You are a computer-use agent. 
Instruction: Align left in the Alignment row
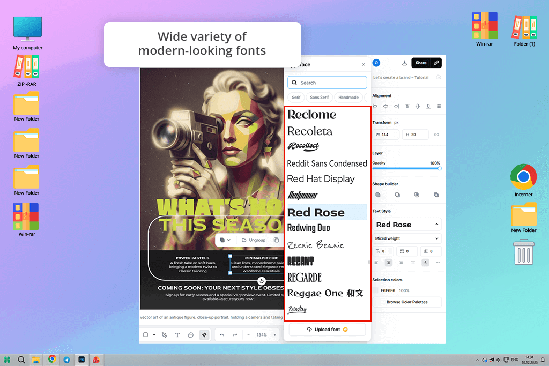pyautogui.click(x=375, y=107)
